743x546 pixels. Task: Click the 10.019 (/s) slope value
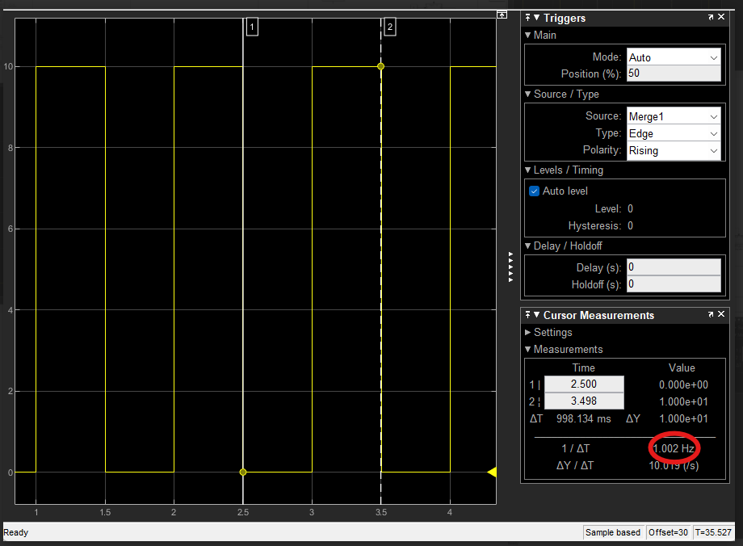click(674, 465)
